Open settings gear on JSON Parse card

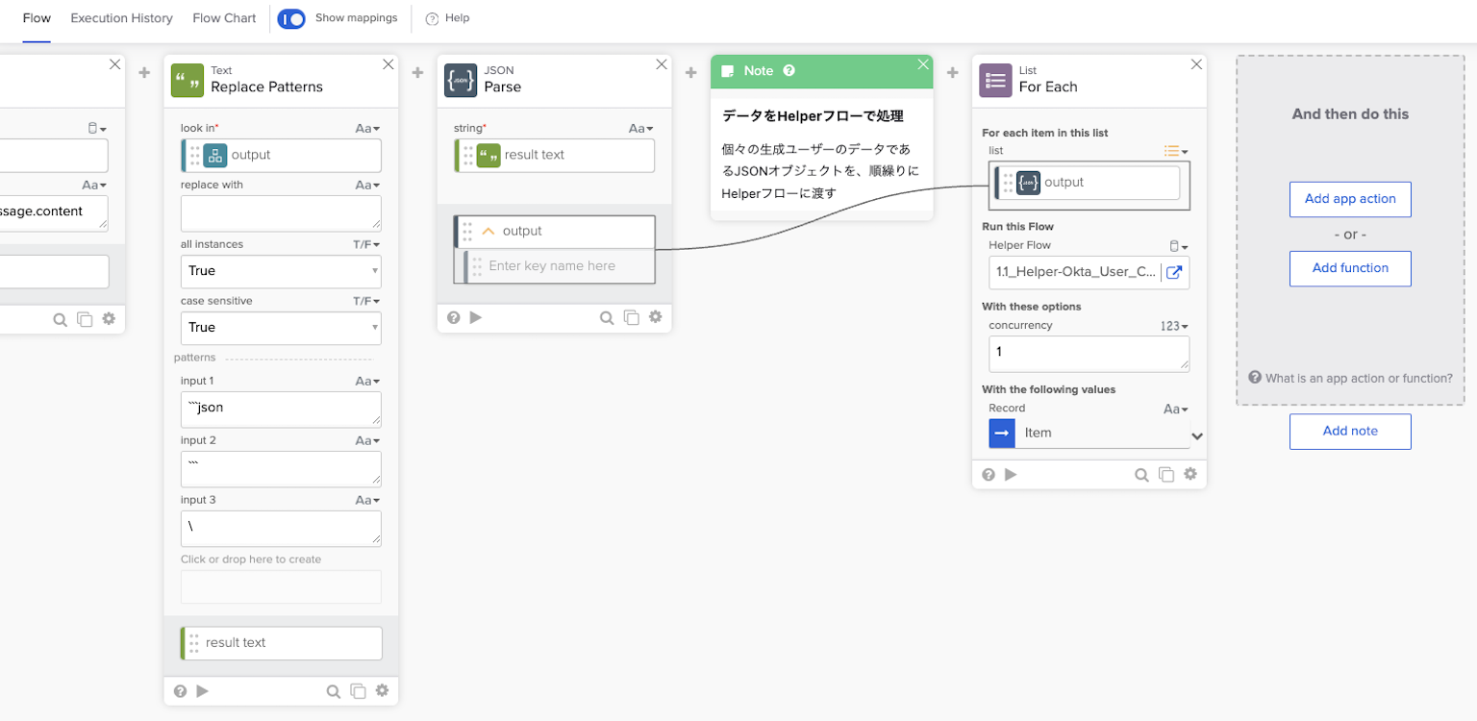pos(655,317)
